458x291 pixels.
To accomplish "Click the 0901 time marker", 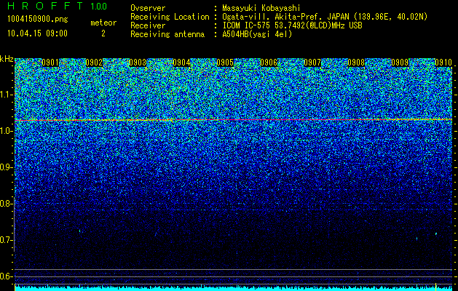I will click(x=50, y=63).
